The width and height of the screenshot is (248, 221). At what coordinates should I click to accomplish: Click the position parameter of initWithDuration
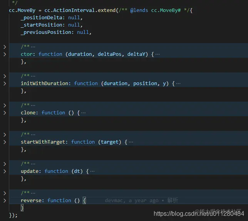pyautogui.click(x=145, y=84)
